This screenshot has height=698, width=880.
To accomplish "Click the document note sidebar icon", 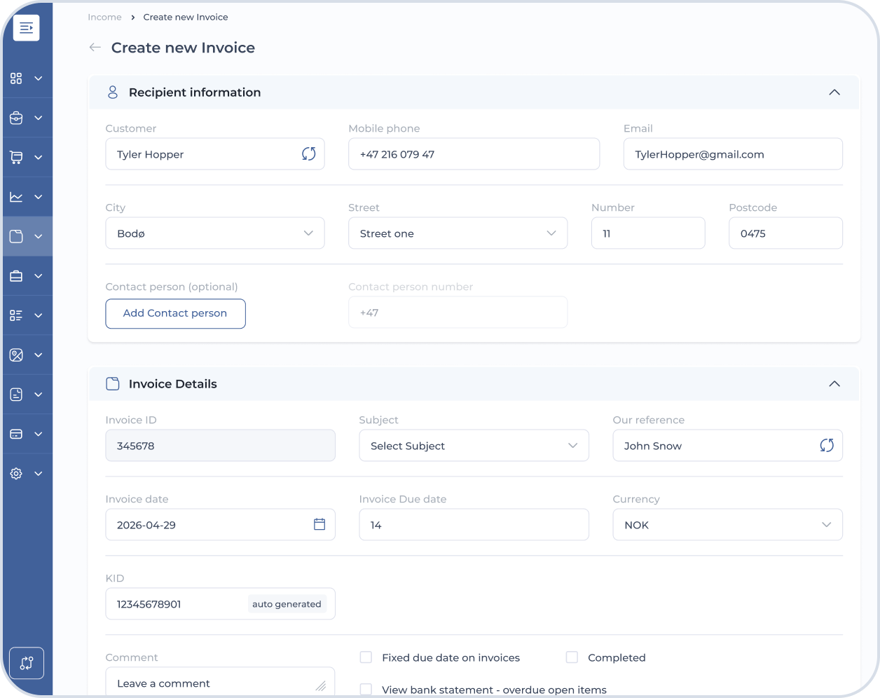I will point(16,395).
